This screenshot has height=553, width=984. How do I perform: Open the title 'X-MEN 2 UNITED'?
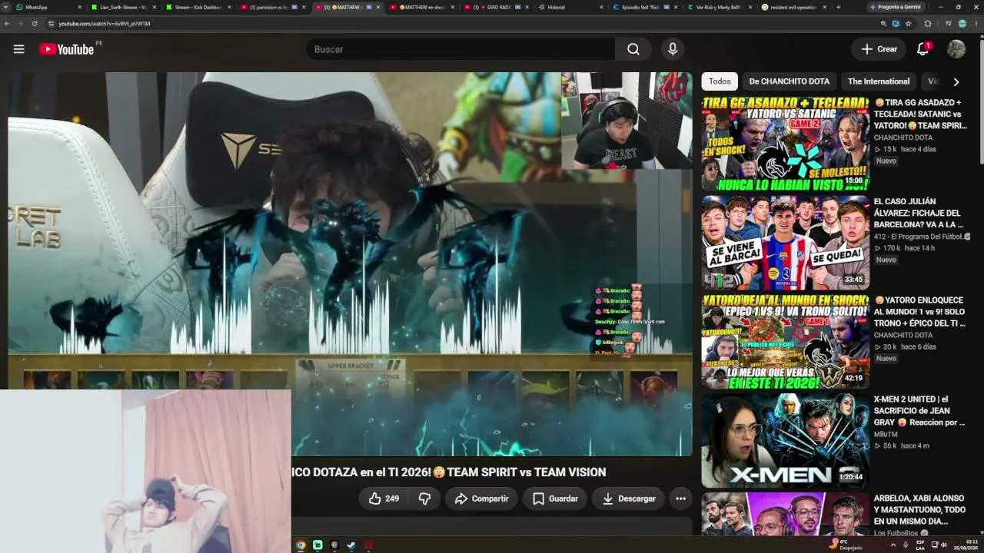point(919,411)
